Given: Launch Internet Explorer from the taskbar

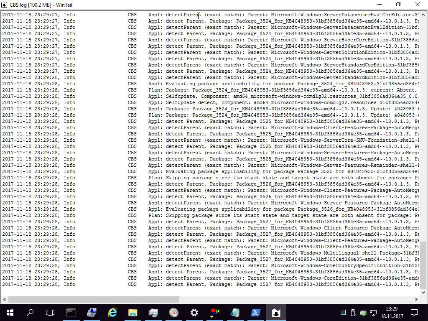Looking at the screenshot, I should [112, 312].
